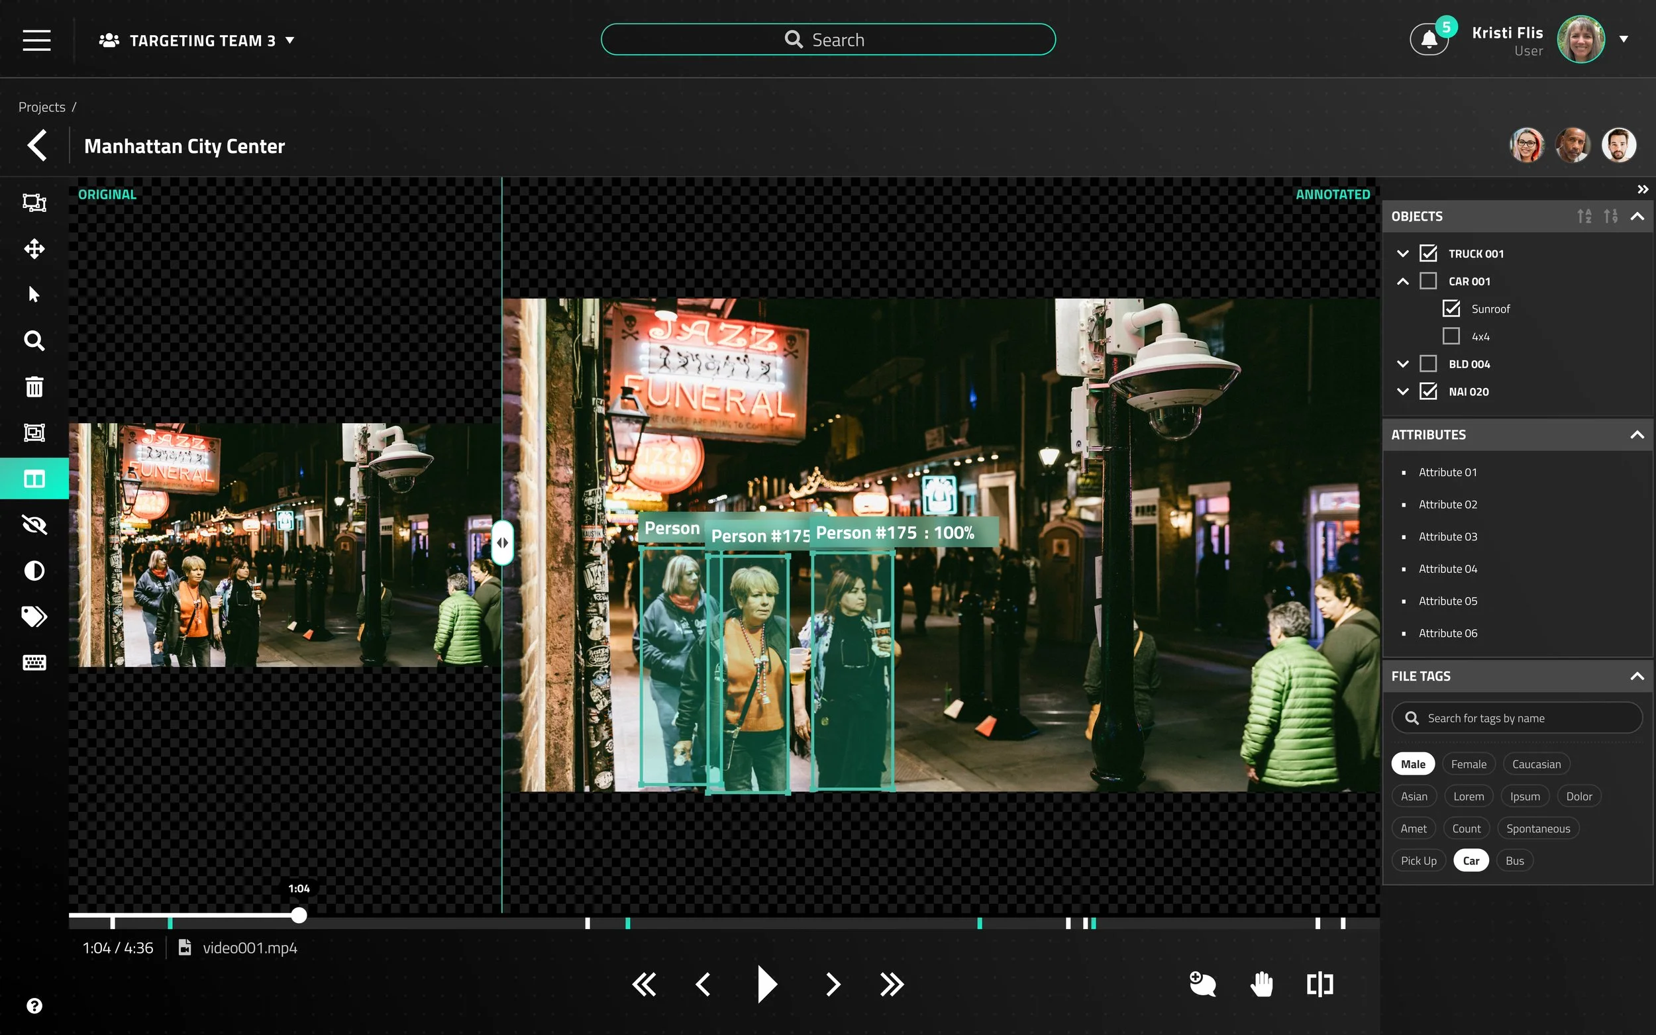Check the BLD 004 checkbox
The image size is (1656, 1035).
tap(1428, 364)
